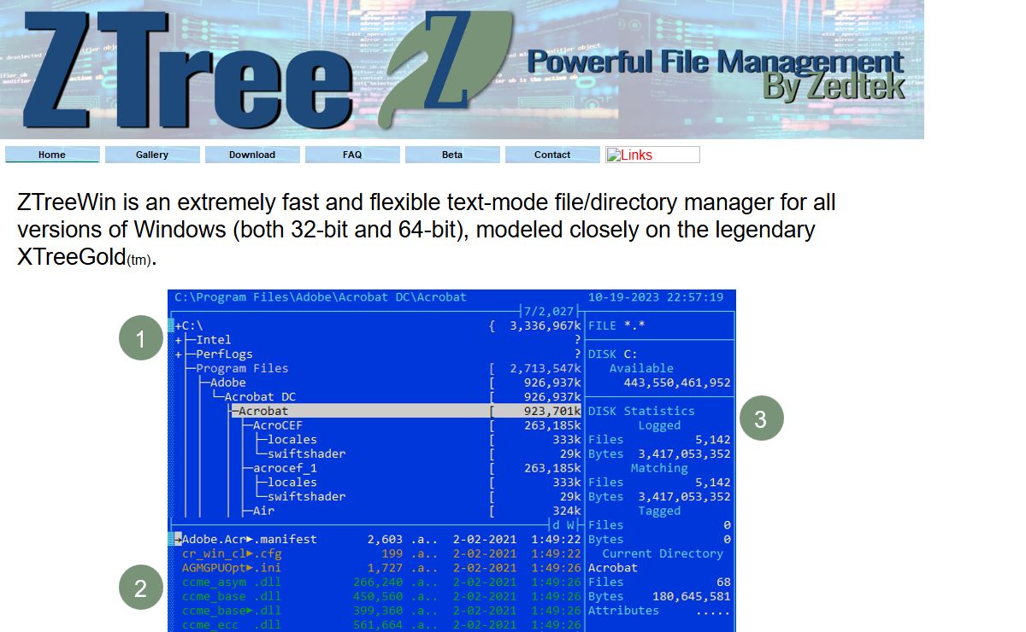Select the file 'ccme_asym .dll'
The image size is (1026, 632).
(x=232, y=582)
